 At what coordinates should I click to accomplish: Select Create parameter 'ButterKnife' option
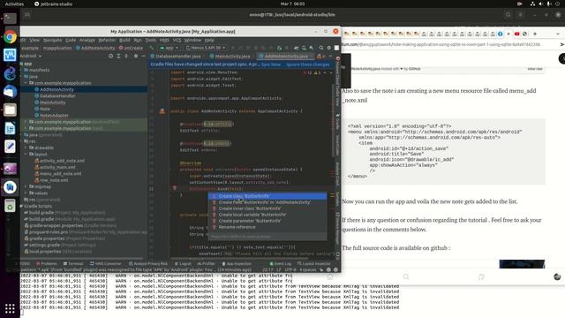(x=267, y=221)
